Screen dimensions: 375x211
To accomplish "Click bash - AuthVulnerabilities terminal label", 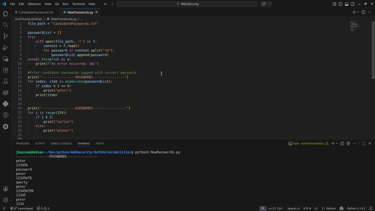I will click(308, 143).
